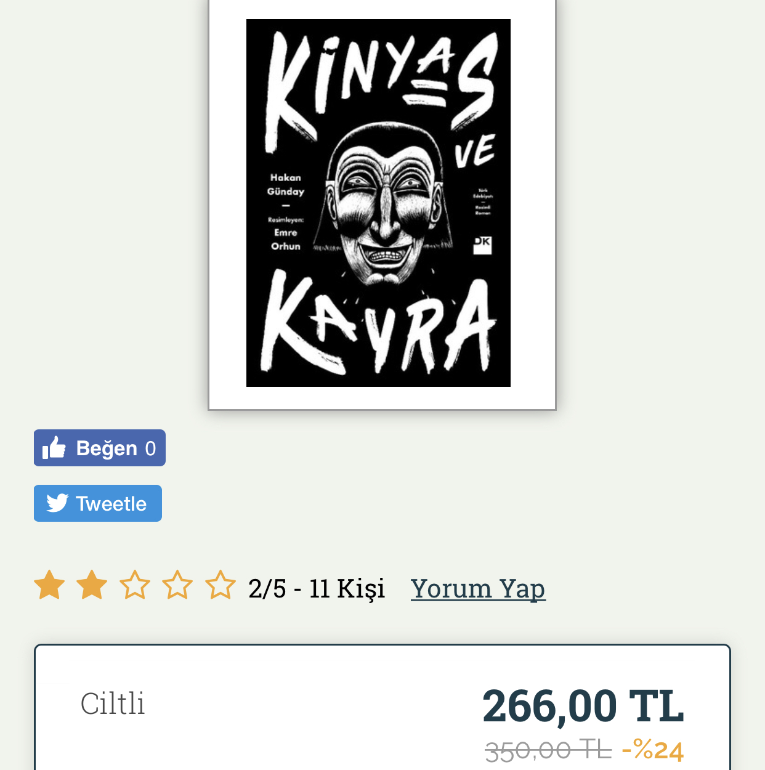This screenshot has height=770, width=765.
Task: Click the DK publisher logo on cover
Action: [x=482, y=245]
